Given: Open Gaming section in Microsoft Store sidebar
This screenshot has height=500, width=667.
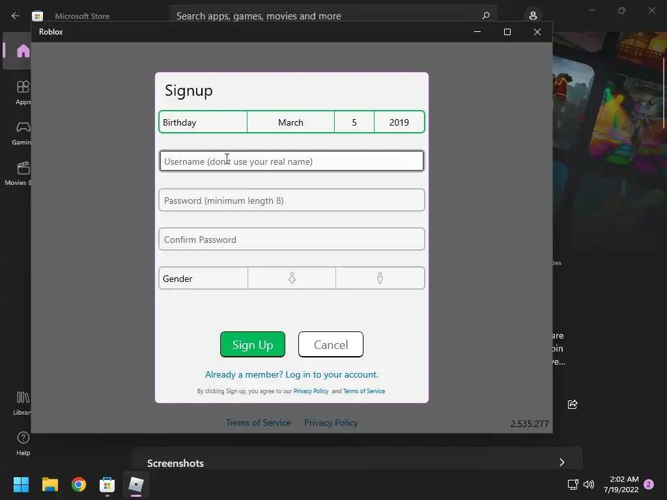Looking at the screenshot, I should [21, 133].
